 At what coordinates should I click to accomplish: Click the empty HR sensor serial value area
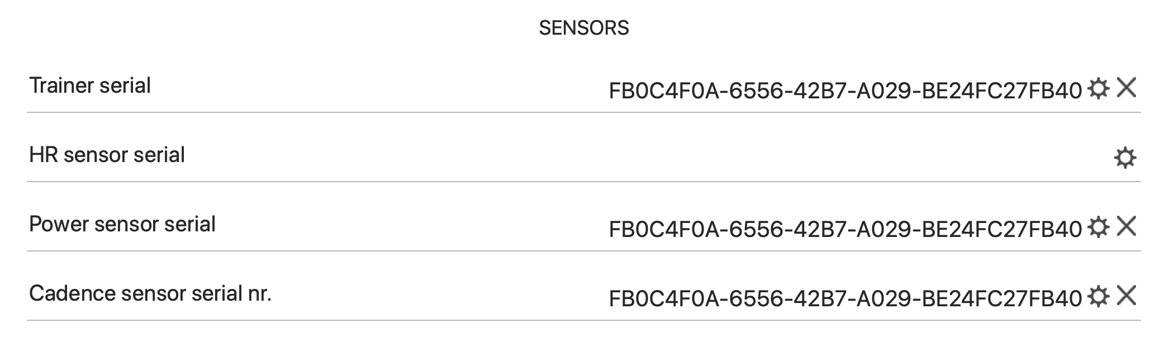[x=838, y=156]
